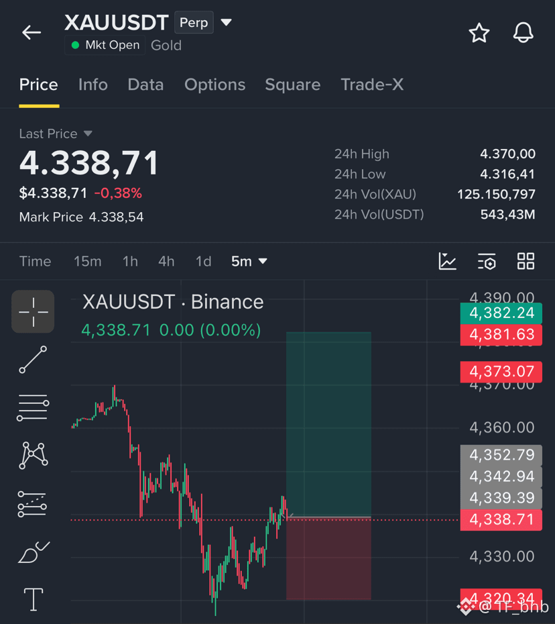555x624 pixels.
Task: Select the long/short position forecast tool
Action: (32, 504)
